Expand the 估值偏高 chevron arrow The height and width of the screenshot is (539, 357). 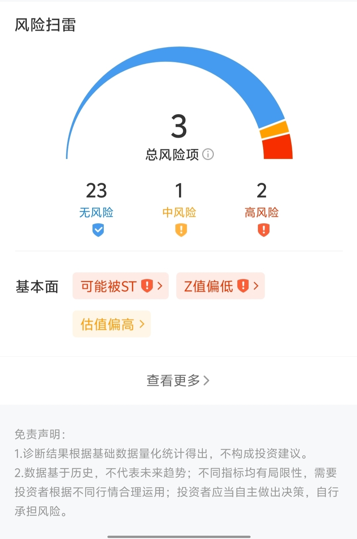[x=142, y=324]
